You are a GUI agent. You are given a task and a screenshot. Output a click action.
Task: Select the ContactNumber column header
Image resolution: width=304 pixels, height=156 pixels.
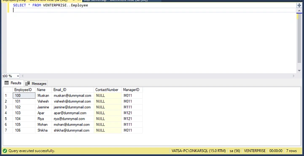pyautogui.click(x=108, y=90)
